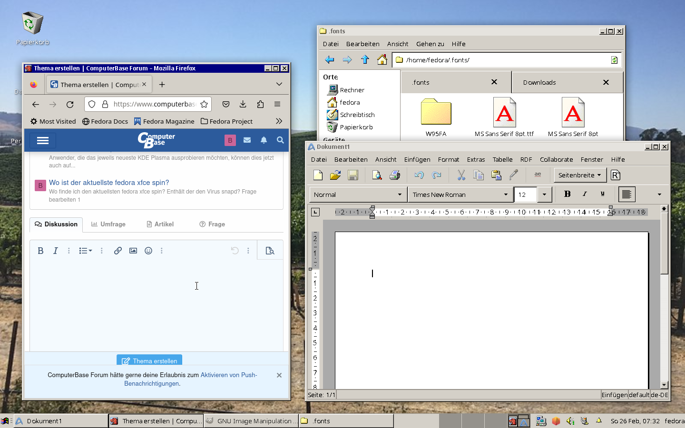Open ComputerBase notifications bell

coord(264,140)
